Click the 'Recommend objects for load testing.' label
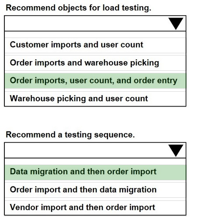This screenshot has height=217, width=219. coord(78,8)
